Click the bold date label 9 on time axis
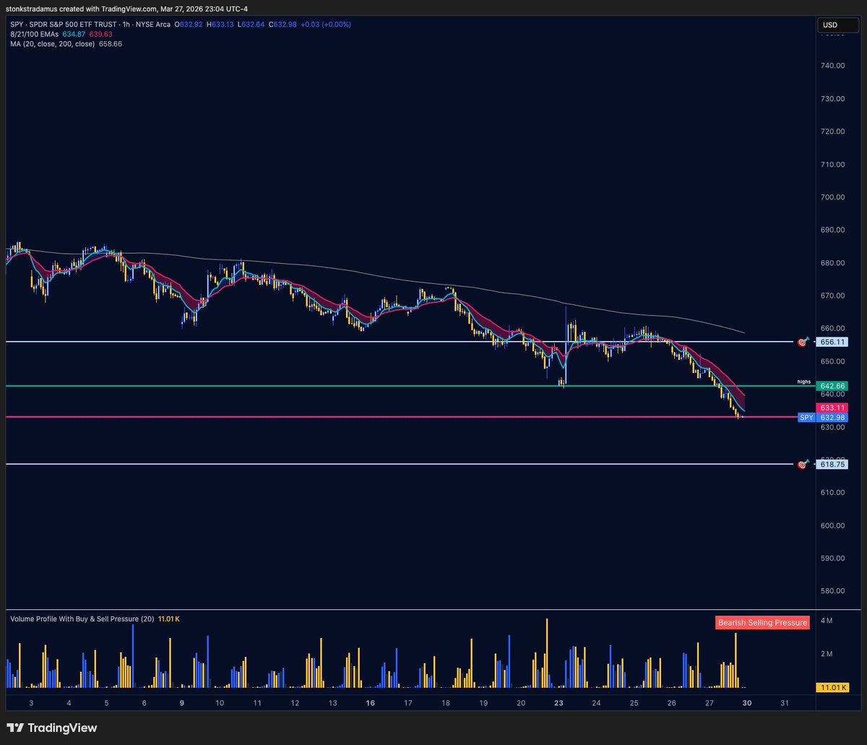867x745 pixels. click(182, 703)
